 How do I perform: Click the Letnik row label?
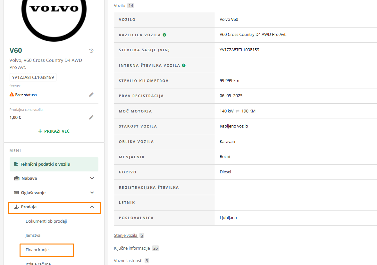[127, 203]
